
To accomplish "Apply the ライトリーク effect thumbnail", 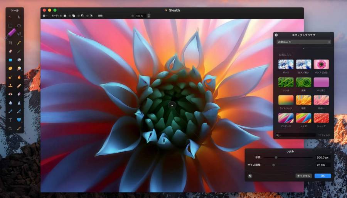I will pos(286,100).
